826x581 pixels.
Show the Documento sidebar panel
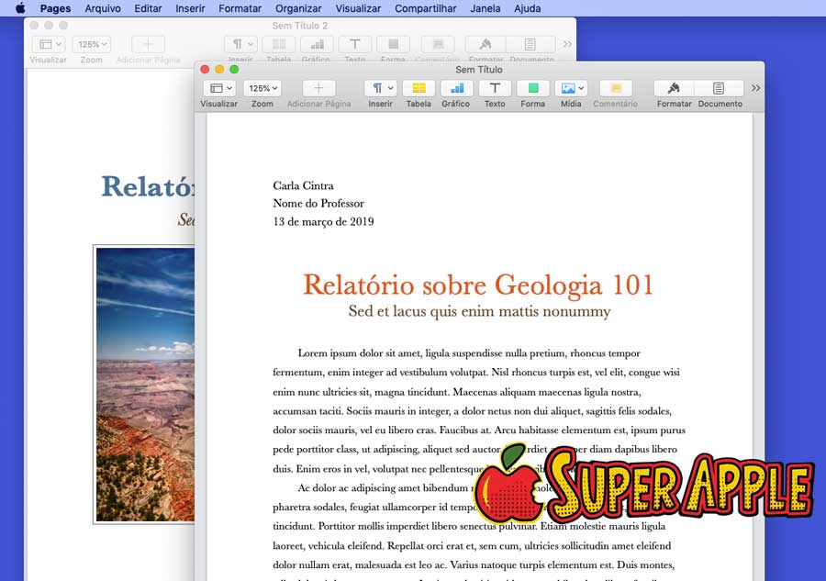click(x=719, y=88)
